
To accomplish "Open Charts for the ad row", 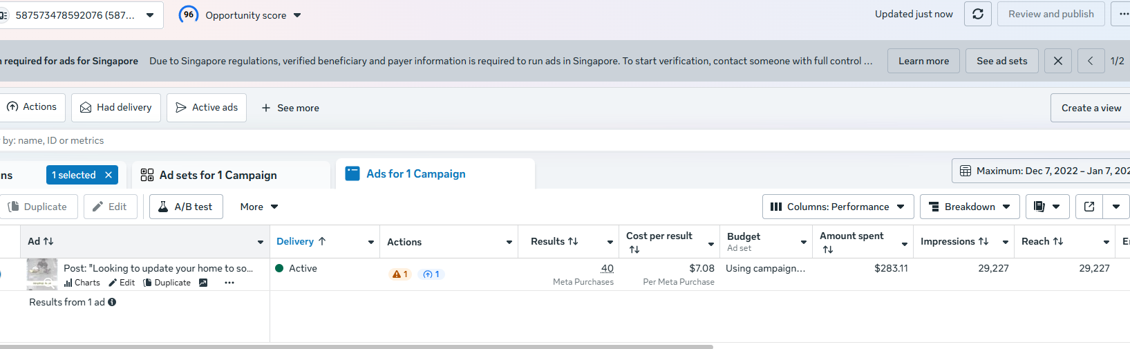I will [82, 283].
